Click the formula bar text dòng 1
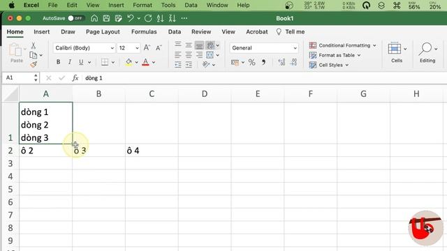This screenshot has height=251, width=447. pos(94,78)
